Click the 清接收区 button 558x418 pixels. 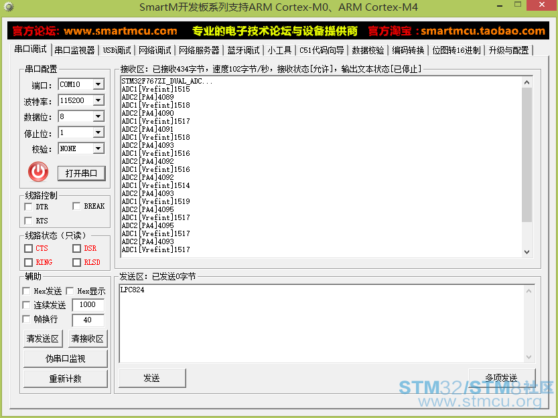point(88,338)
